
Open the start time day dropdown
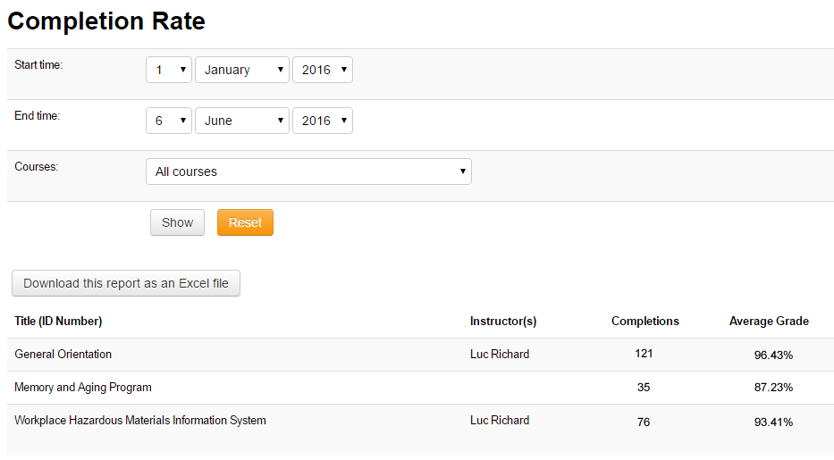169,70
